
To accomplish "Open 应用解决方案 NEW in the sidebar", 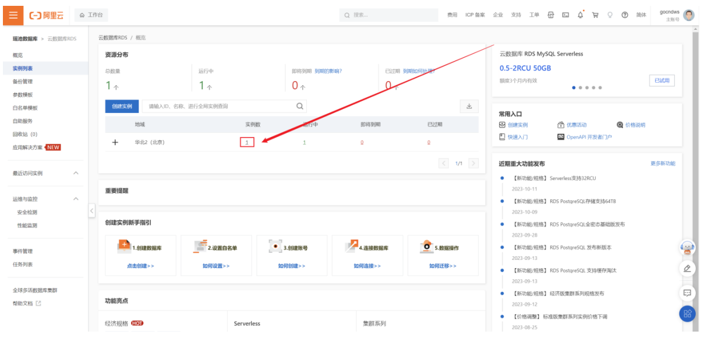I will 37,147.
